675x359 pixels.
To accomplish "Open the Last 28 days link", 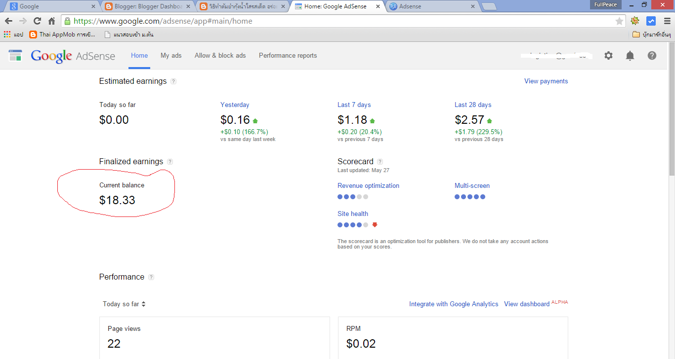I will click(x=473, y=105).
